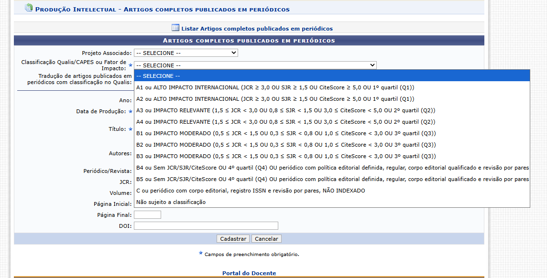Open the Projeto Associado dropdown
547x278 pixels.
[186, 53]
